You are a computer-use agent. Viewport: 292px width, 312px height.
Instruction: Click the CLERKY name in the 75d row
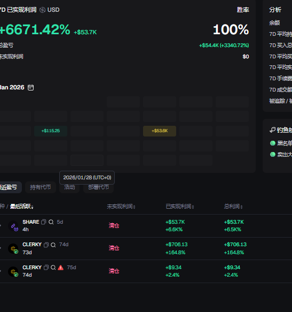tap(32, 268)
